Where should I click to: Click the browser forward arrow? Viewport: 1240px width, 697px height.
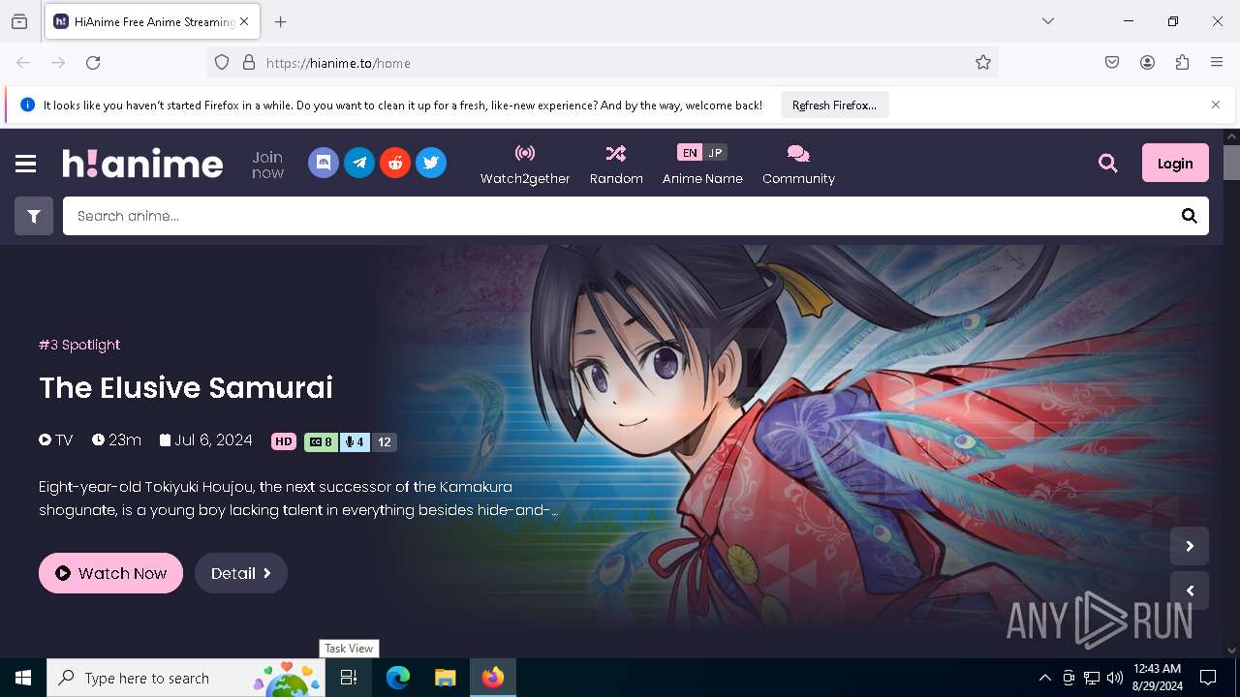point(58,63)
